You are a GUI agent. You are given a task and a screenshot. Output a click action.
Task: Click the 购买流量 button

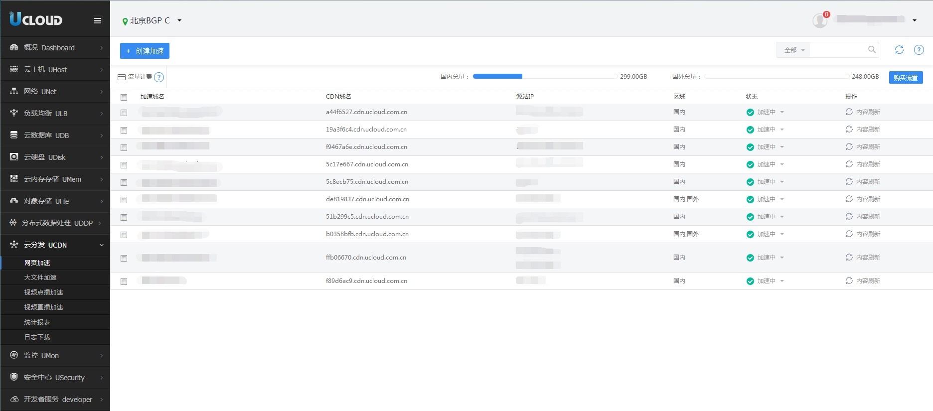906,78
